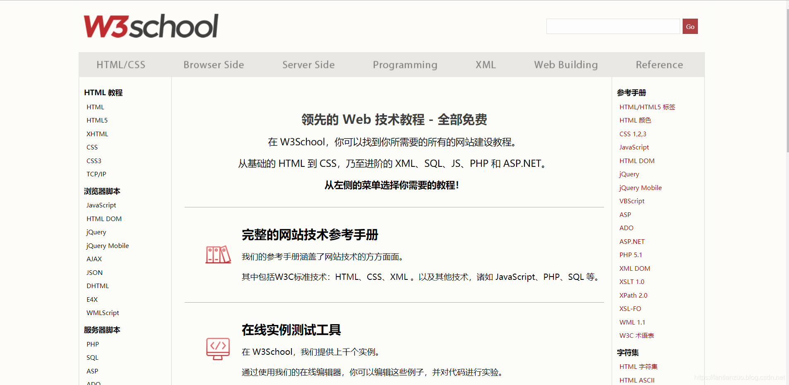Open the PHP 5.1 reference link

[x=630, y=255]
